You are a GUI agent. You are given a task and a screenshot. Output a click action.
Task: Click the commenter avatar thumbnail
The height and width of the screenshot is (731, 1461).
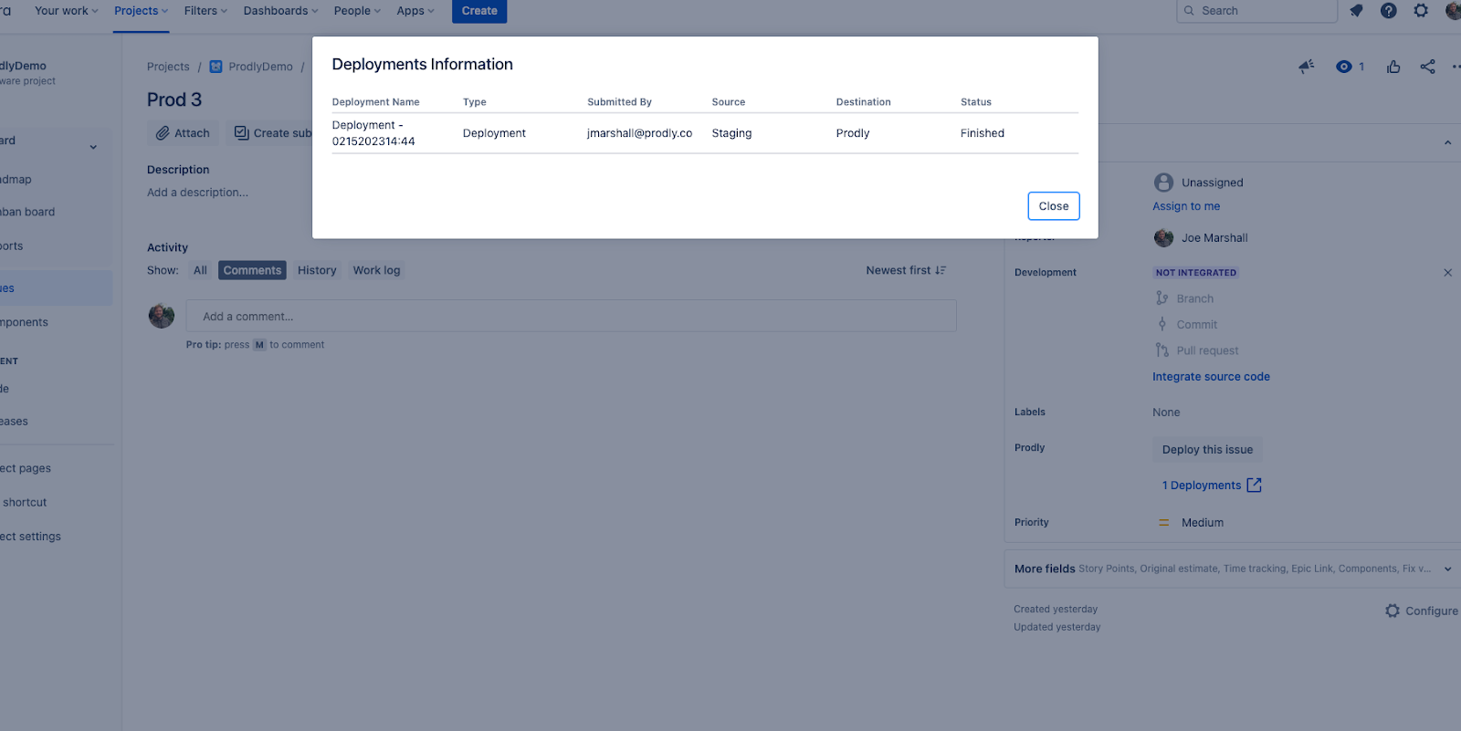[162, 316]
